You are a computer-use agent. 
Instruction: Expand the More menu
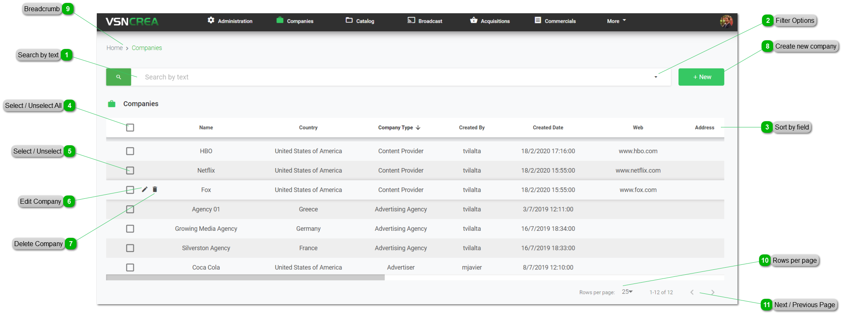[616, 21]
